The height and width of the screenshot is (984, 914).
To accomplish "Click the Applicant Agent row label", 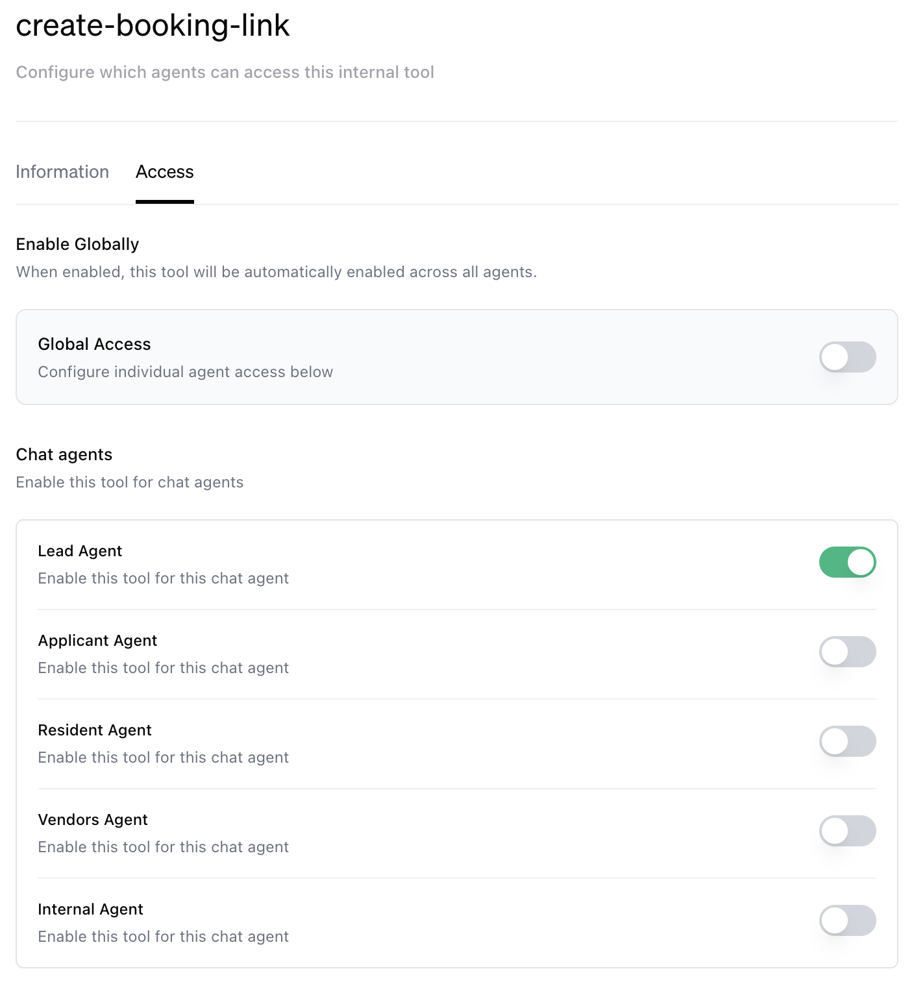I will pos(97,641).
